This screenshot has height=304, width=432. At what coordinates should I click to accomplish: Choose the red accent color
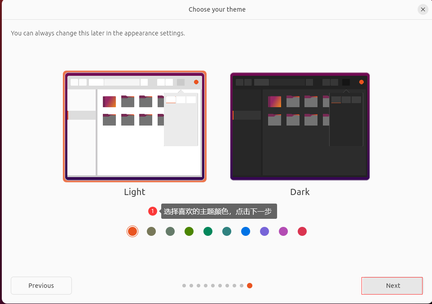[302, 231]
